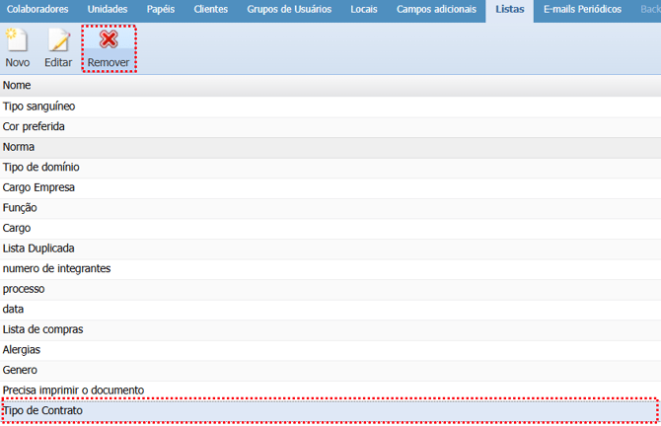Select the E-mails Periódicos tab
The image size is (661, 426).
[x=582, y=9]
